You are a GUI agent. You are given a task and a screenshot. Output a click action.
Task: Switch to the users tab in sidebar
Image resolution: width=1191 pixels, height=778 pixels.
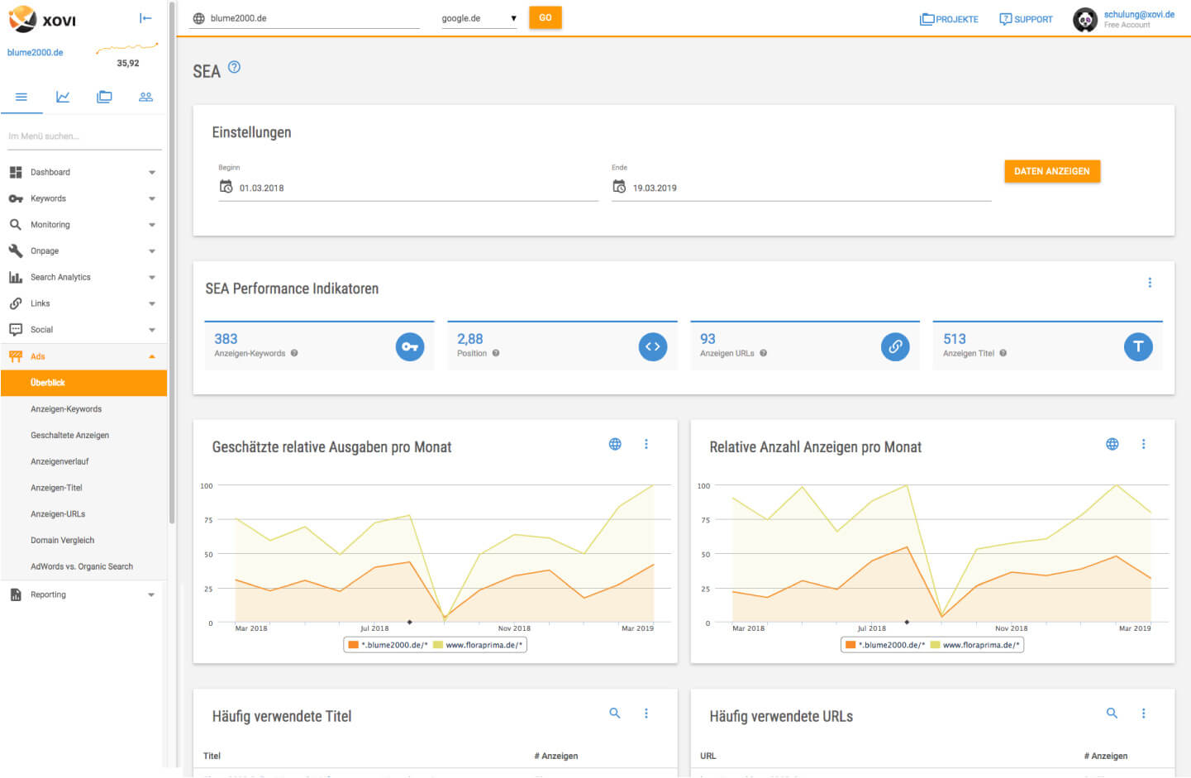(145, 97)
